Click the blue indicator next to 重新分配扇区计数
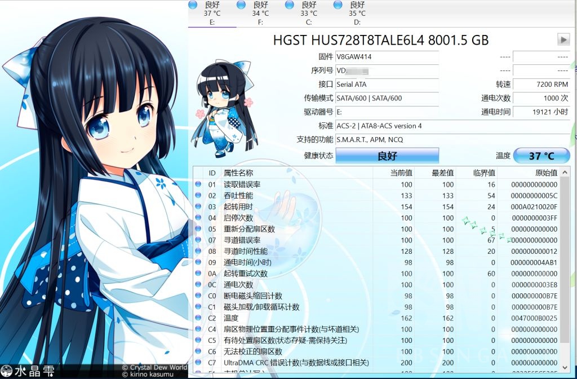The height and width of the screenshot is (379, 577). pyautogui.click(x=198, y=229)
